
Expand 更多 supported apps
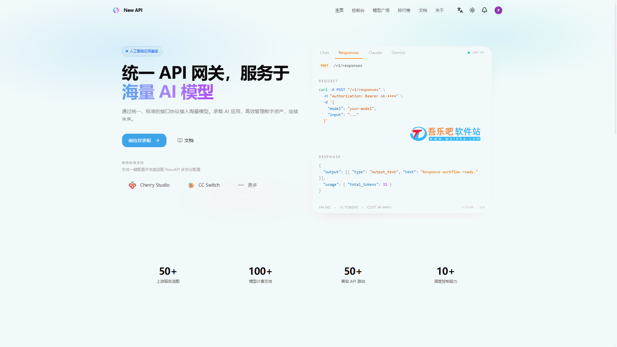coord(247,185)
